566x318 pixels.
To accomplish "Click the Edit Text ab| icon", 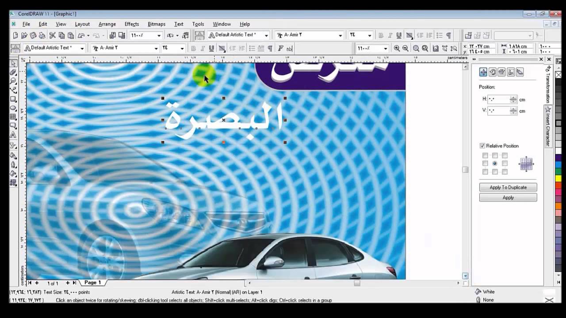I will click(290, 48).
